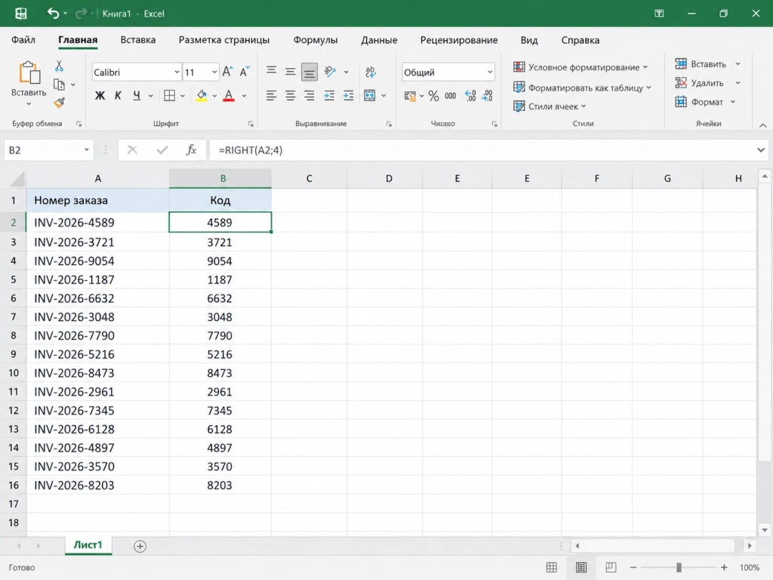The width and height of the screenshot is (773, 580).
Task: Expand the formula bar
Action: click(x=761, y=150)
